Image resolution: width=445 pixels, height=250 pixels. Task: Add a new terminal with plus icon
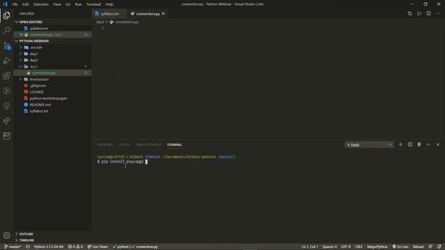400,144
